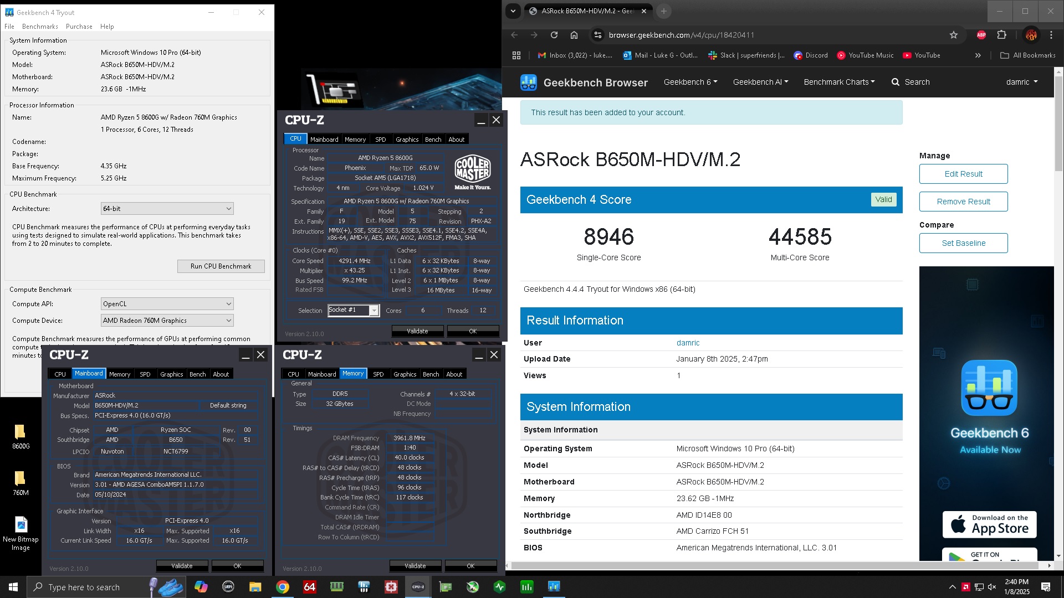The width and height of the screenshot is (1064, 598).
Task: Open the 760M desktop folder
Action: [x=21, y=482]
